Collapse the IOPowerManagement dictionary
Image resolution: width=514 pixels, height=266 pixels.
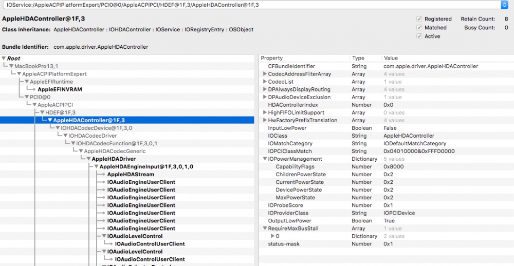[265, 159]
